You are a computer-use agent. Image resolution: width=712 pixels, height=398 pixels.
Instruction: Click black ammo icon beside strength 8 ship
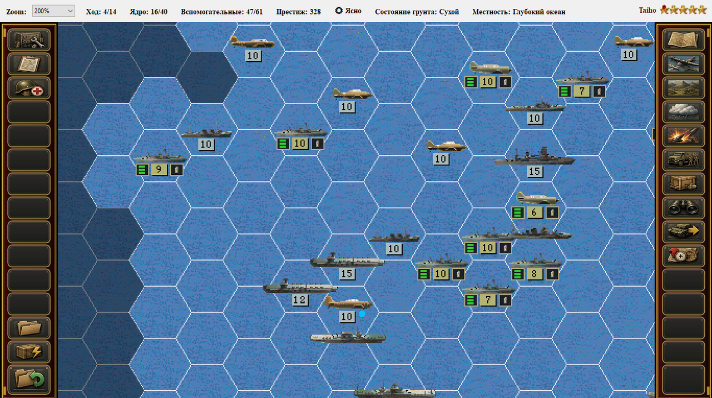coord(552,274)
